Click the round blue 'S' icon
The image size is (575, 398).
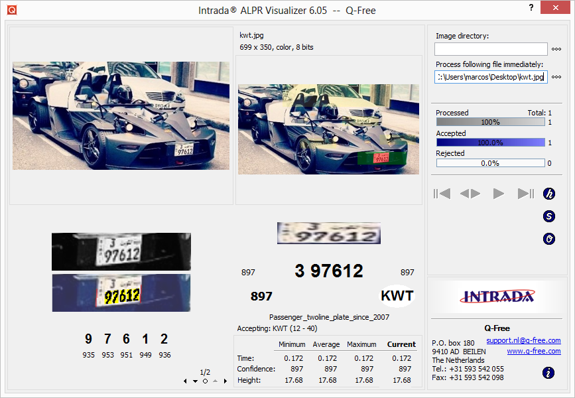[x=549, y=216]
